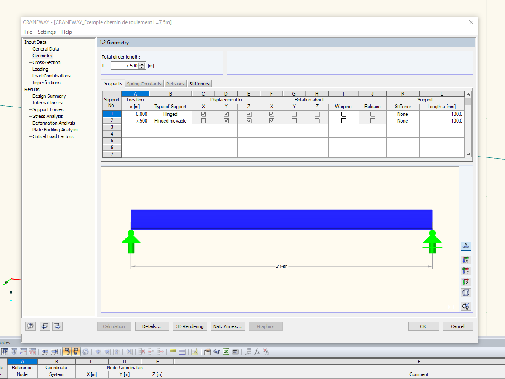Uncheck Z displacement for support 1

(x=249, y=114)
